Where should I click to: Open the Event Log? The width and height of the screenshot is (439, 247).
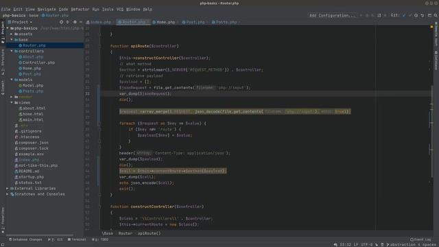click(420, 239)
